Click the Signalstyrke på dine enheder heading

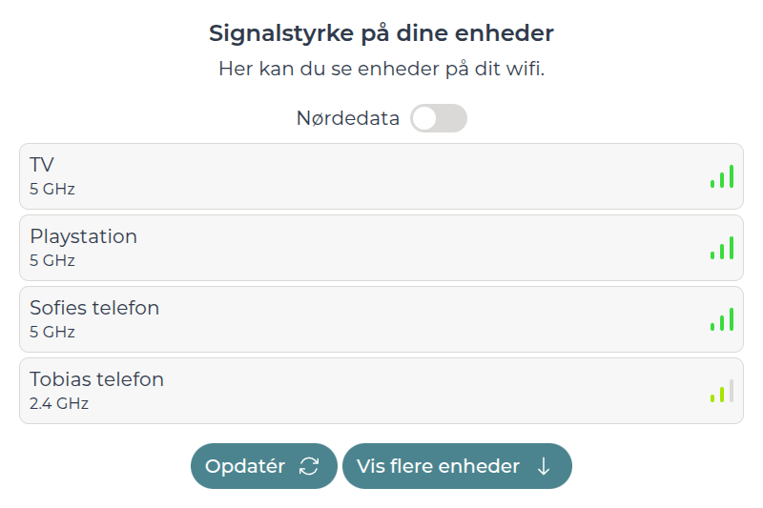(381, 33)
